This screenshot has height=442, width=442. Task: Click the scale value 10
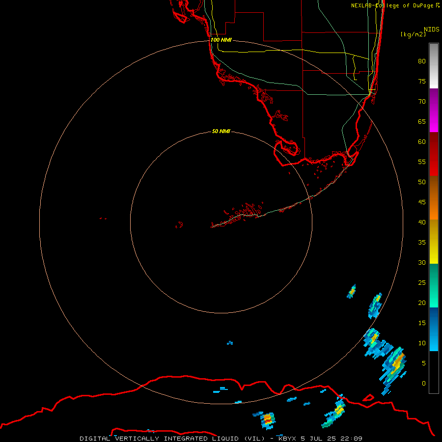422,343
